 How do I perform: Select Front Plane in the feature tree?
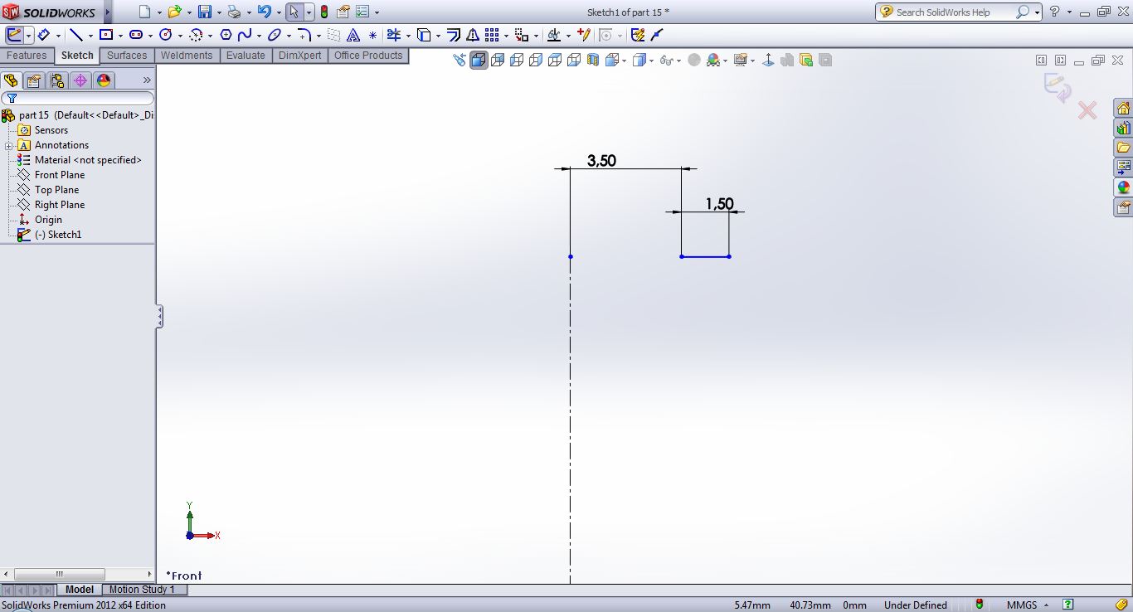pos(60,175)
